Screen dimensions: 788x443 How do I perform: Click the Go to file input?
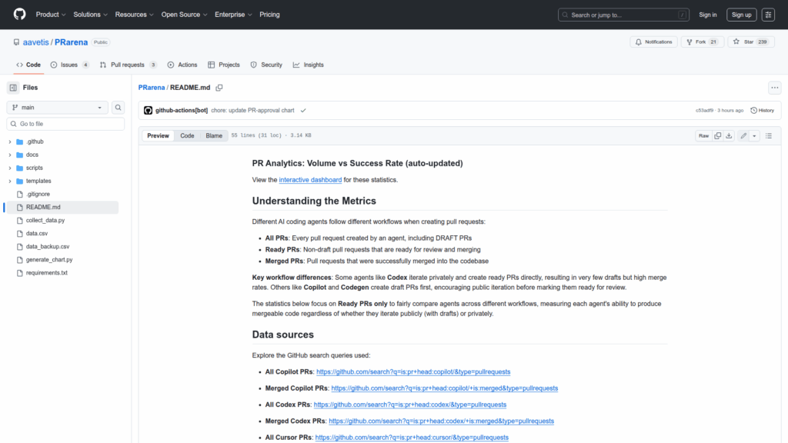pyautogui.click(x=65, y=124)
